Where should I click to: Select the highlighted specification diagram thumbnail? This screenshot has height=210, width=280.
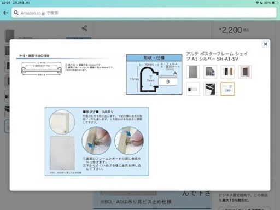(x=227, y=89)
